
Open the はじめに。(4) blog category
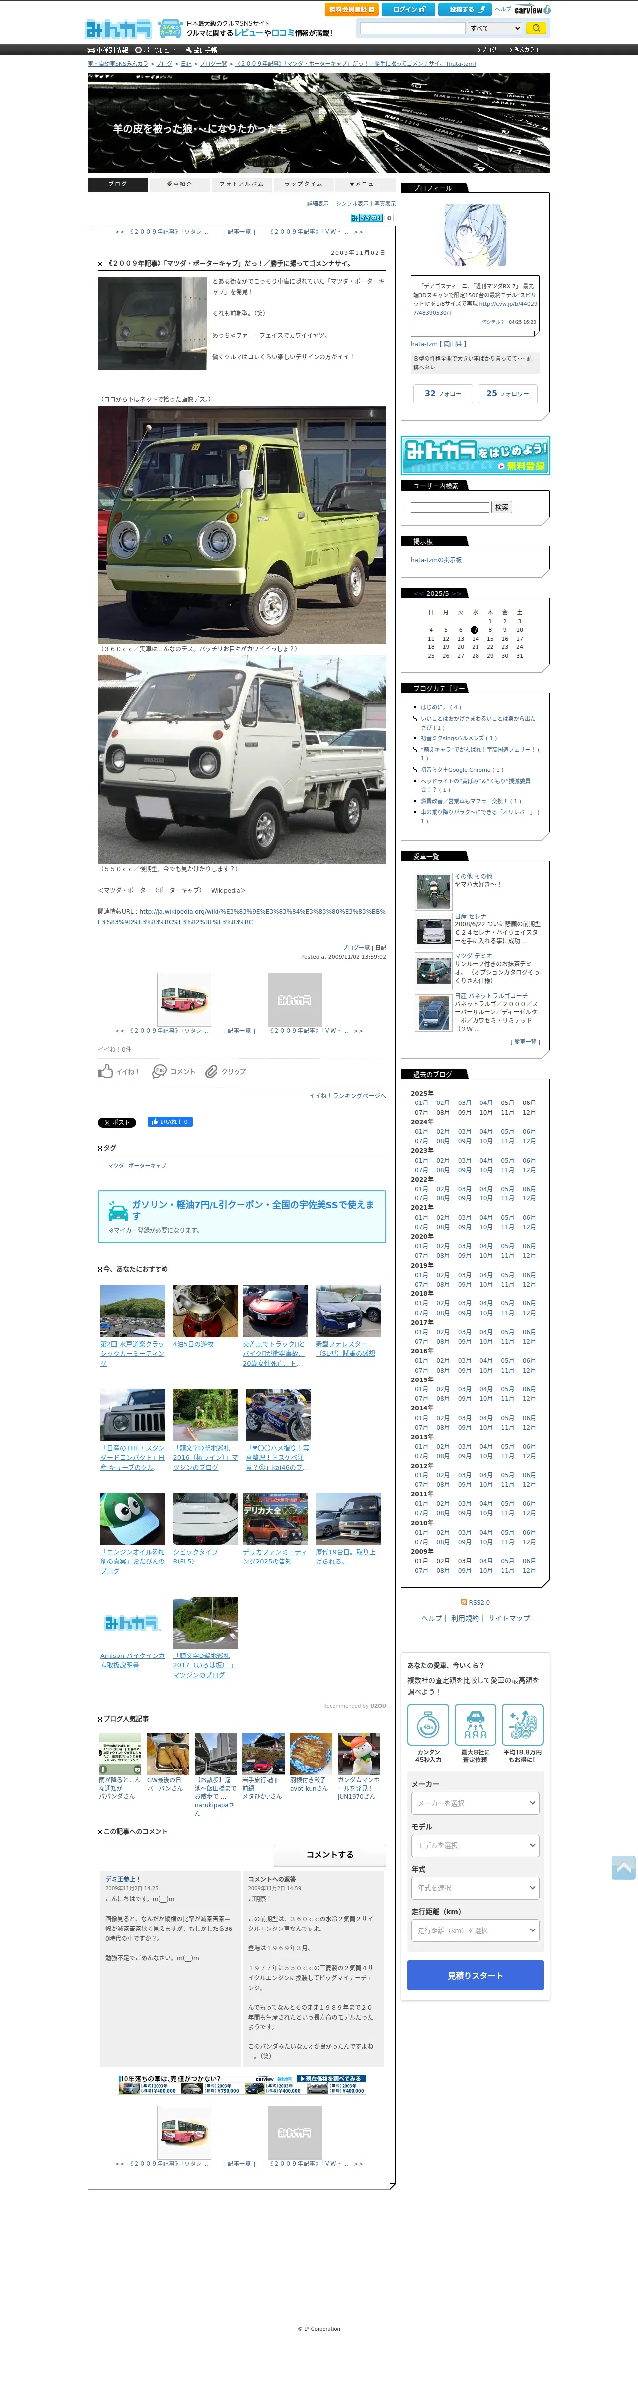click(x=440, y=707)
